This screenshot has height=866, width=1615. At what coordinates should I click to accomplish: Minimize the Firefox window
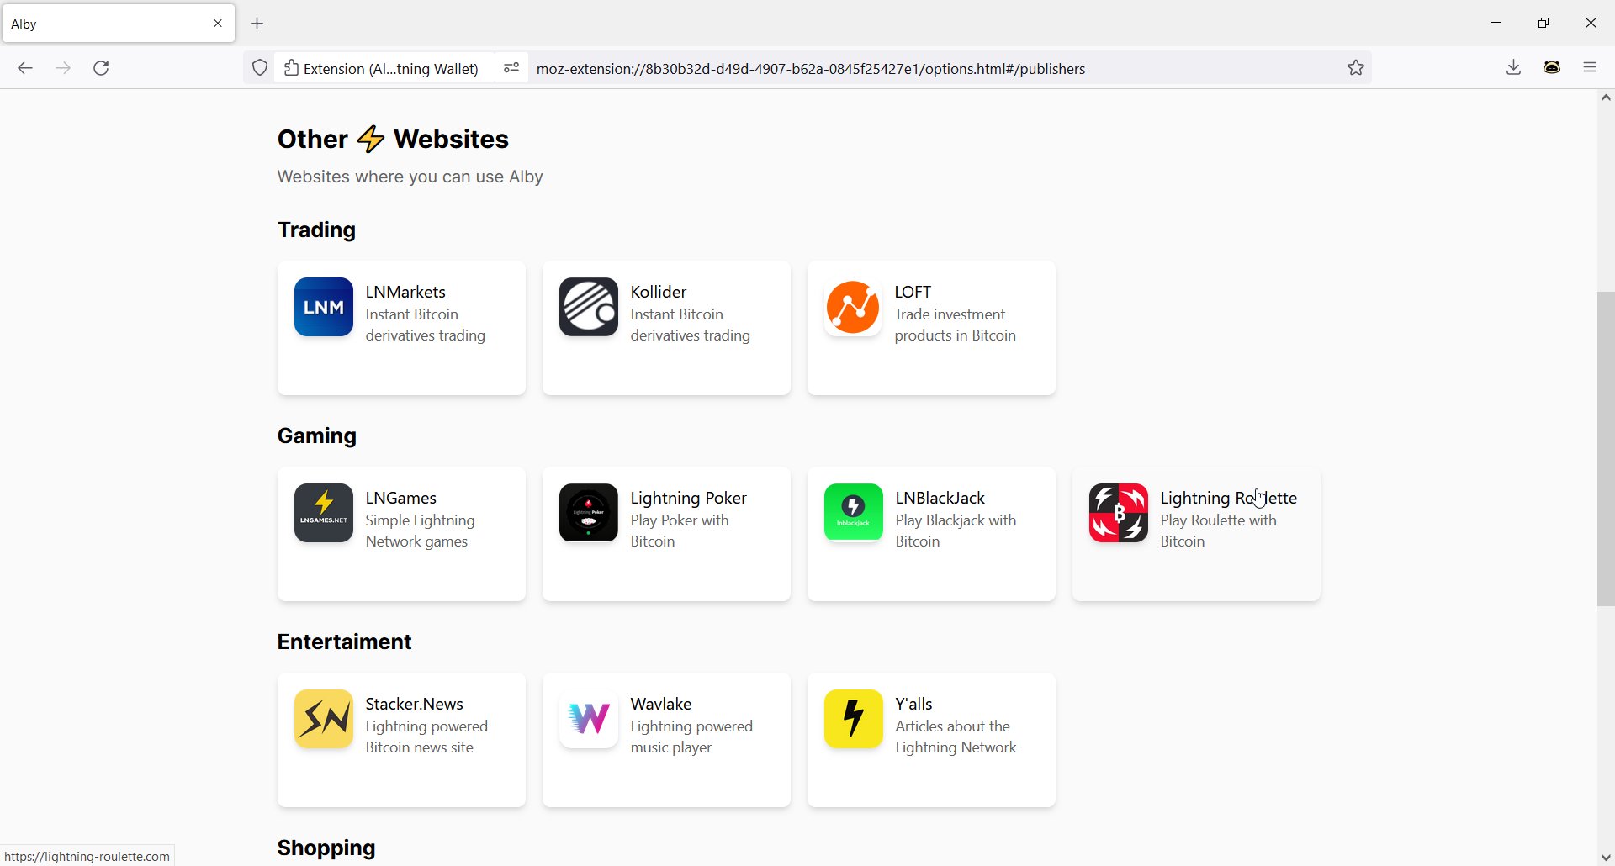pos(1496,23)
